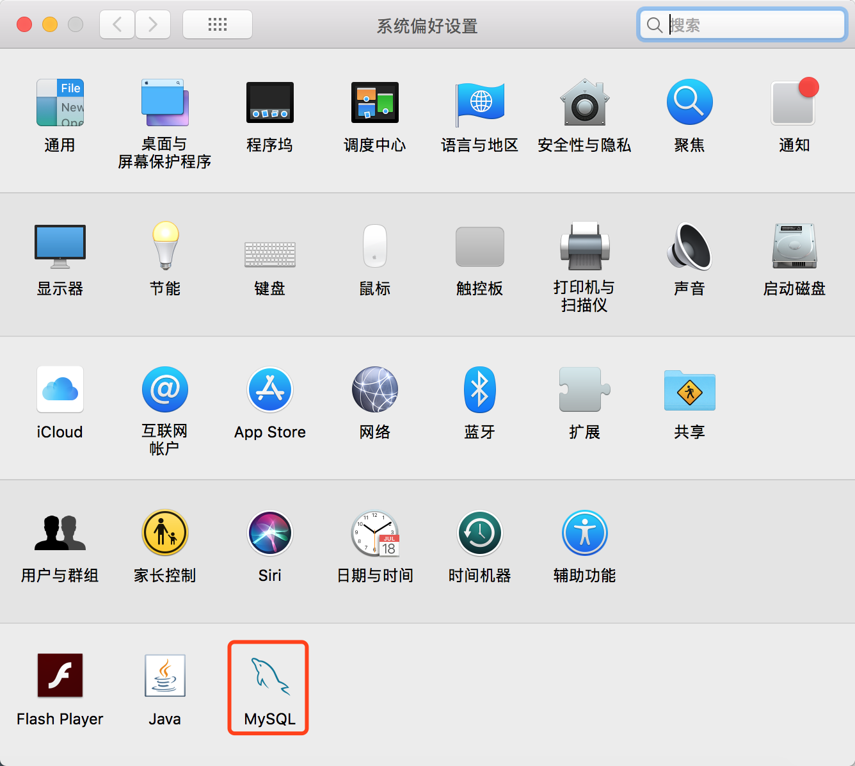Minimize the window with yellow button
855x766 pixels.
[x=50, y=24]
